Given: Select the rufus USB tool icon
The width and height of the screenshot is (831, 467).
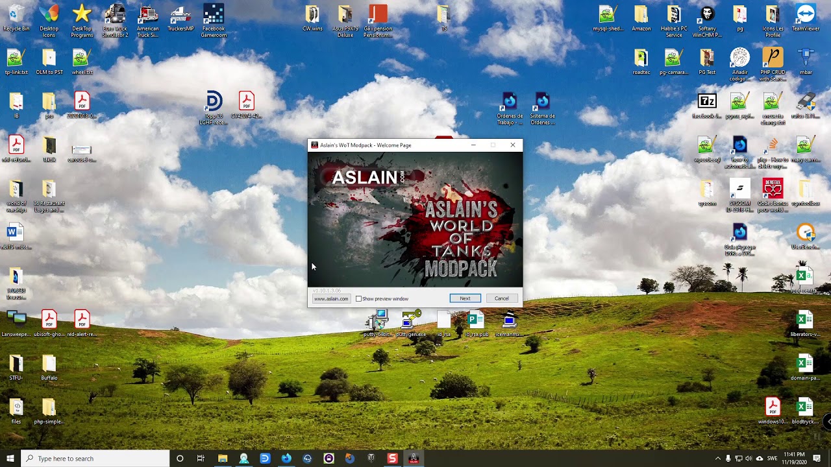Looking at the screenshot, I should pyautogui.click(x=806, y=106).
